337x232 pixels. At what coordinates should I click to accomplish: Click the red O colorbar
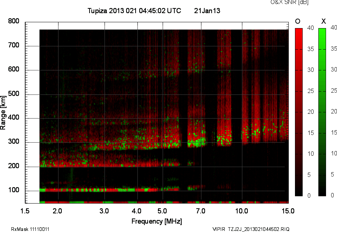click(299, 112)
